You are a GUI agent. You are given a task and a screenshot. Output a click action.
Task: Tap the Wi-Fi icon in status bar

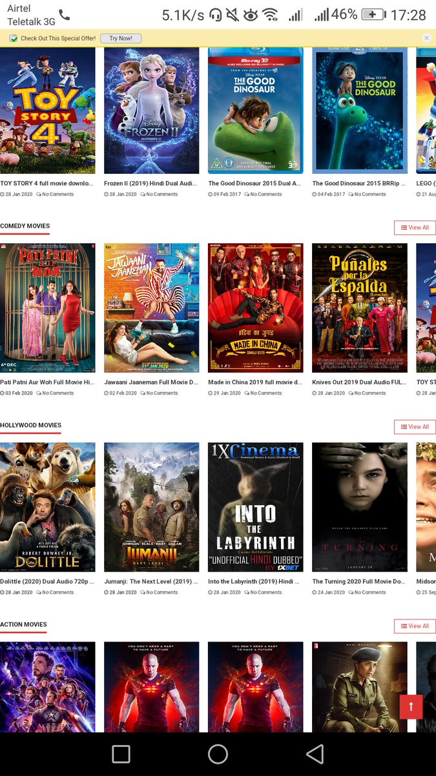pyautogui.click(x=270, y=14)
